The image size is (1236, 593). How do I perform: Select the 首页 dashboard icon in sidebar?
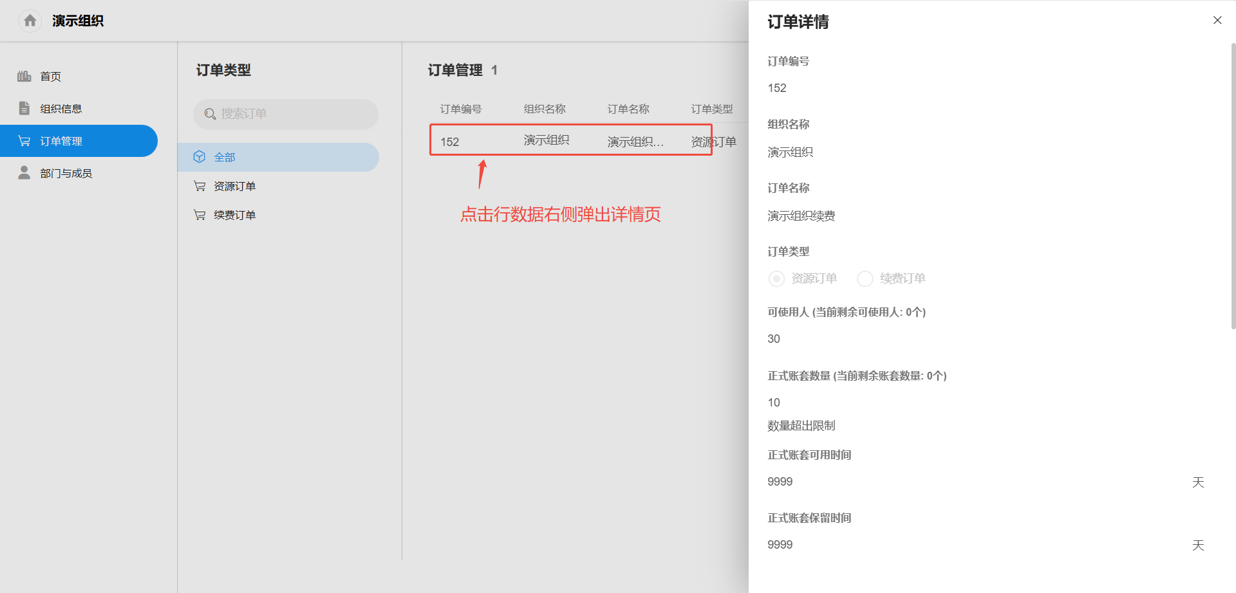(24, 76)
